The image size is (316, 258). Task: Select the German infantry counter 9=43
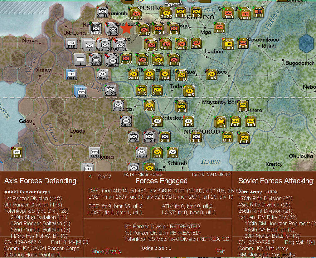pyautogui.click(x=103, y=74)
